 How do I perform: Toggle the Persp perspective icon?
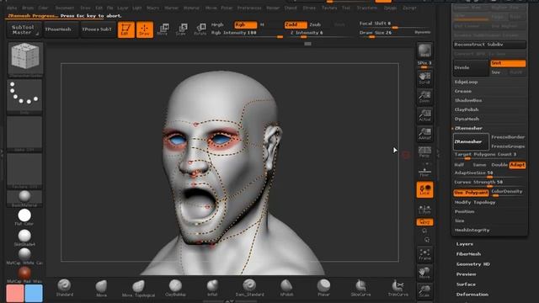[x=424, y=151]
